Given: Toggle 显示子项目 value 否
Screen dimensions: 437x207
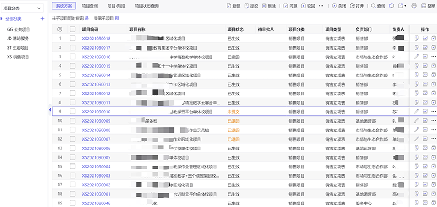Looking at the screenshot, I should point(117,19).
